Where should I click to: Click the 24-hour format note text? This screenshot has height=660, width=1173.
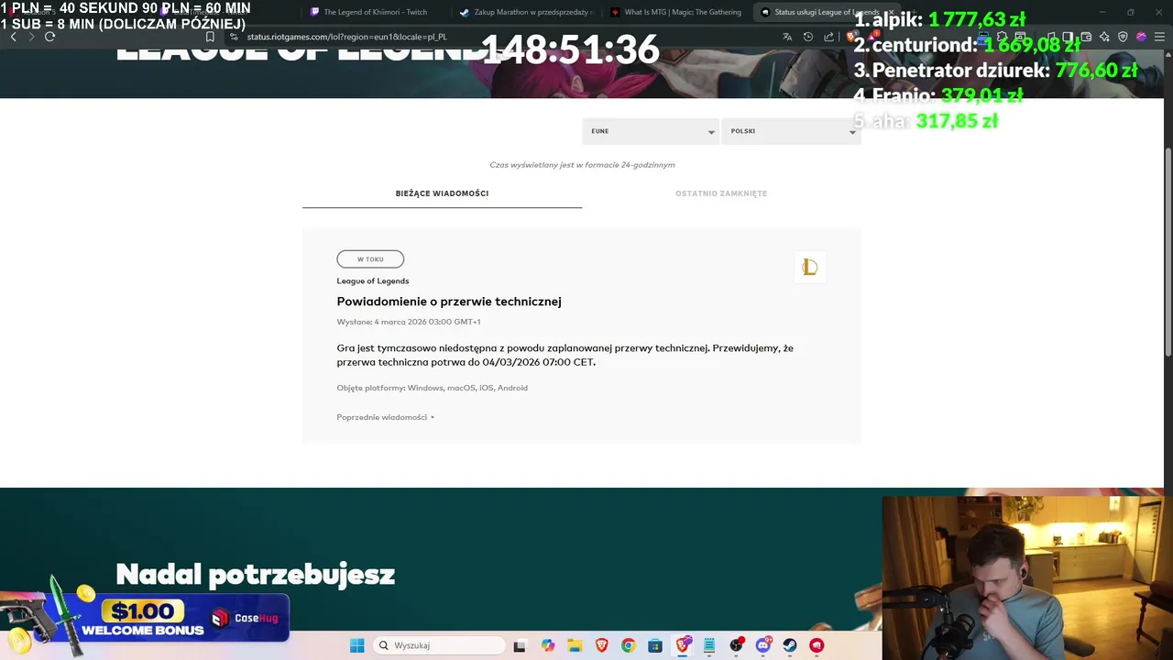point(582,165)
